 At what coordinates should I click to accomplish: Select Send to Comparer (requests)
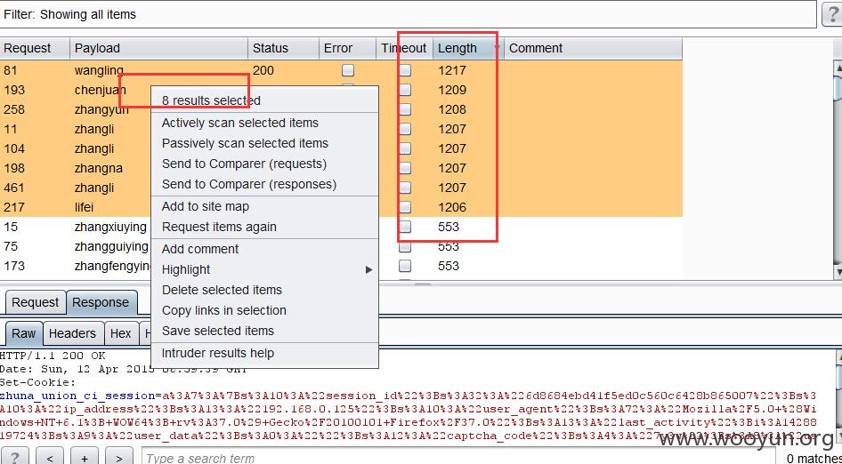click(x=264, y=164)
